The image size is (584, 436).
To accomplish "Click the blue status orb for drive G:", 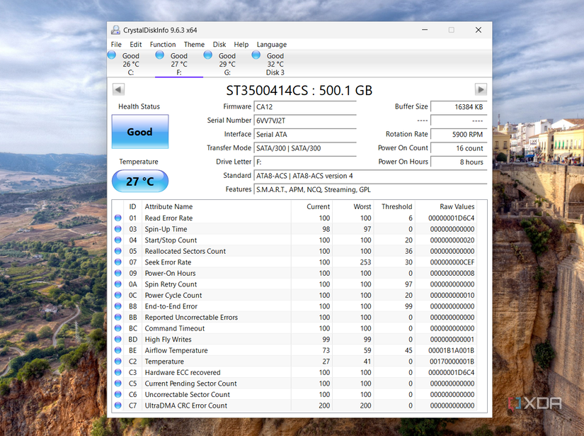I will 208,55.
